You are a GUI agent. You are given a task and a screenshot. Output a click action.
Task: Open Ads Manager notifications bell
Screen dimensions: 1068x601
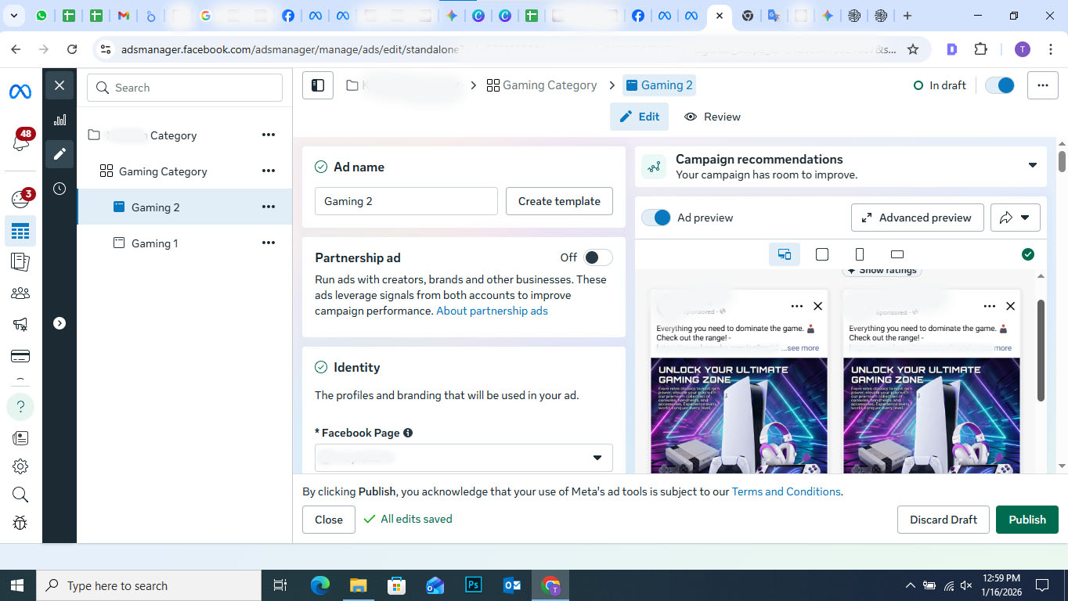click(x=20, y=141)
